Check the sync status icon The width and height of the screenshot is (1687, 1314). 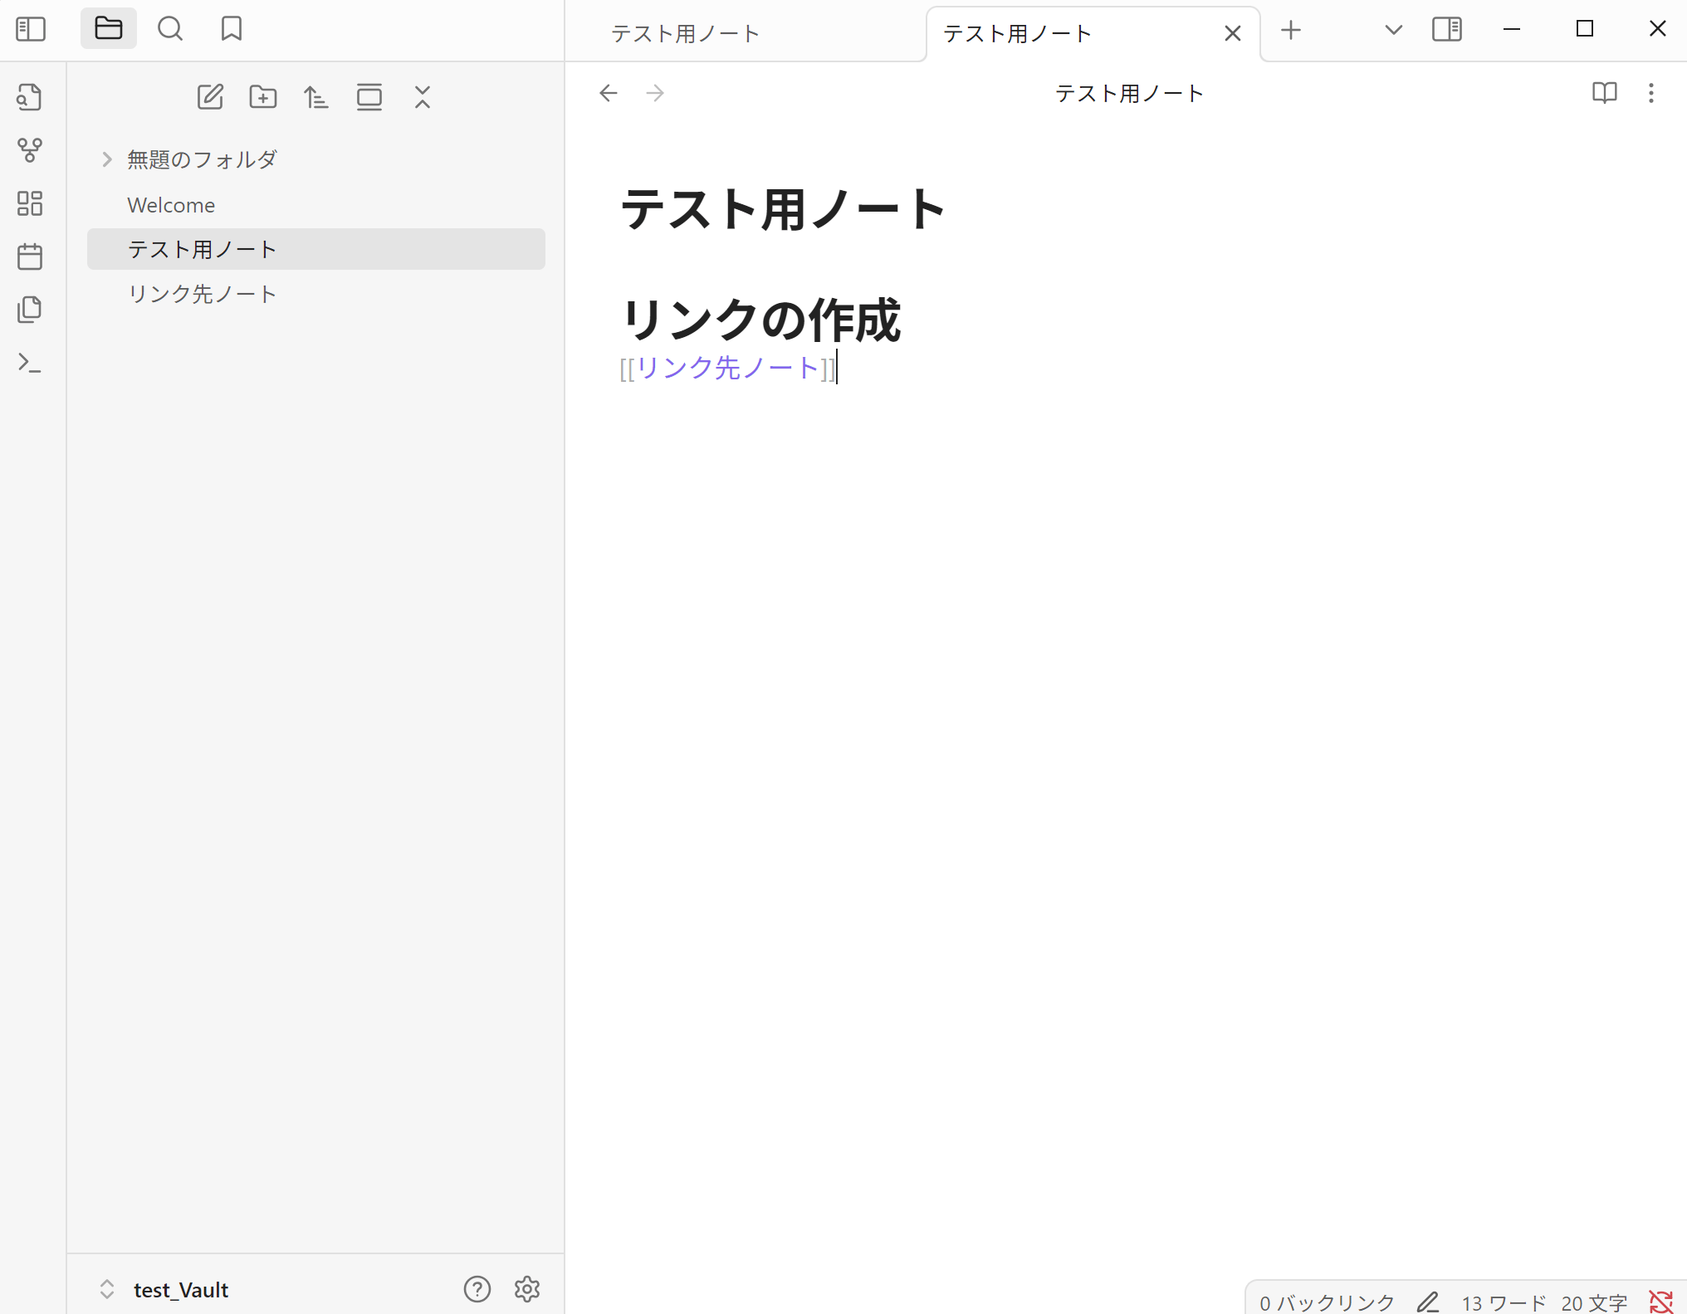[1661, 1302]
